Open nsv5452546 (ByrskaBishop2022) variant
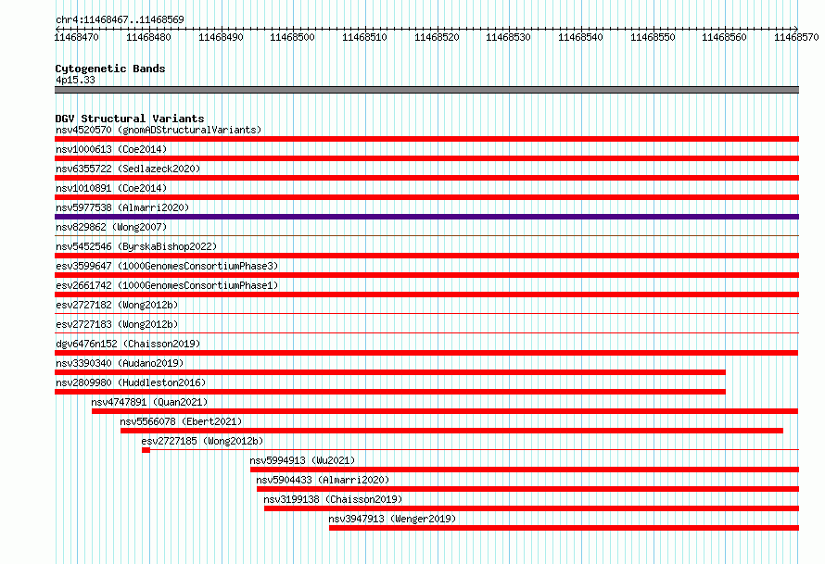825x564 pixels. coord(136,246)
